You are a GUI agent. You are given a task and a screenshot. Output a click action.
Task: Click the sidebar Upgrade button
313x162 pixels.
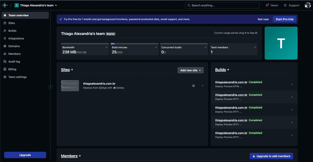click(x=25, y=155)
